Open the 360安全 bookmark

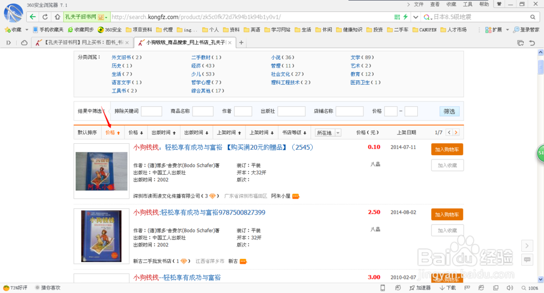pyautogui.click(x=110, y=30)
